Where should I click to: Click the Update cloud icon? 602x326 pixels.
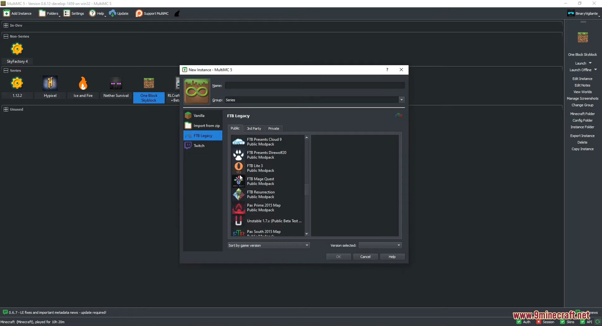(113, 13)
